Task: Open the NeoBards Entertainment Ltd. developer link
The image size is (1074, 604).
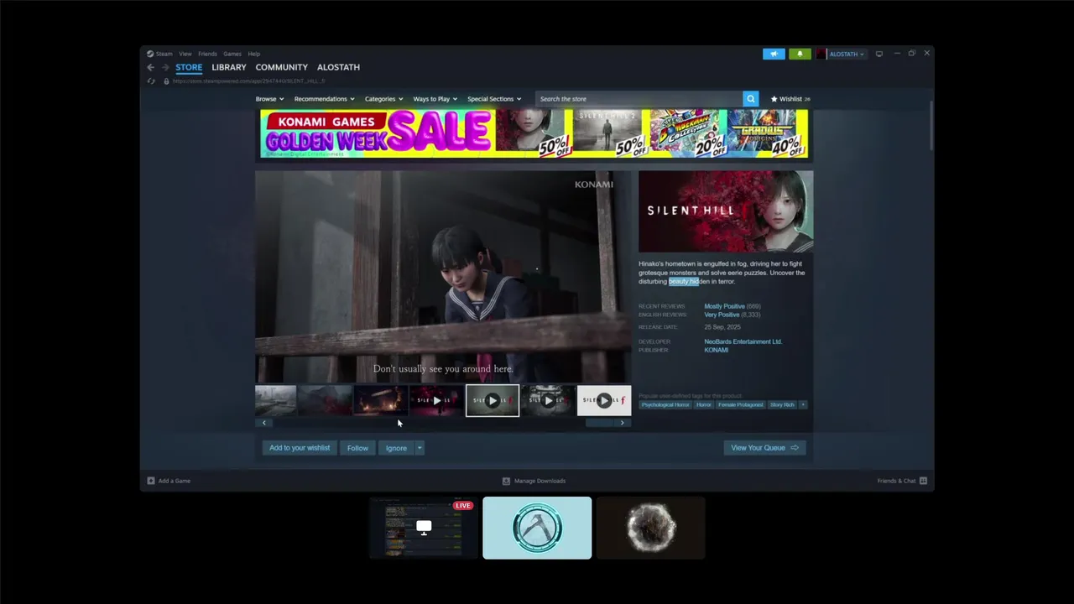Action: [x=743, y=341]
